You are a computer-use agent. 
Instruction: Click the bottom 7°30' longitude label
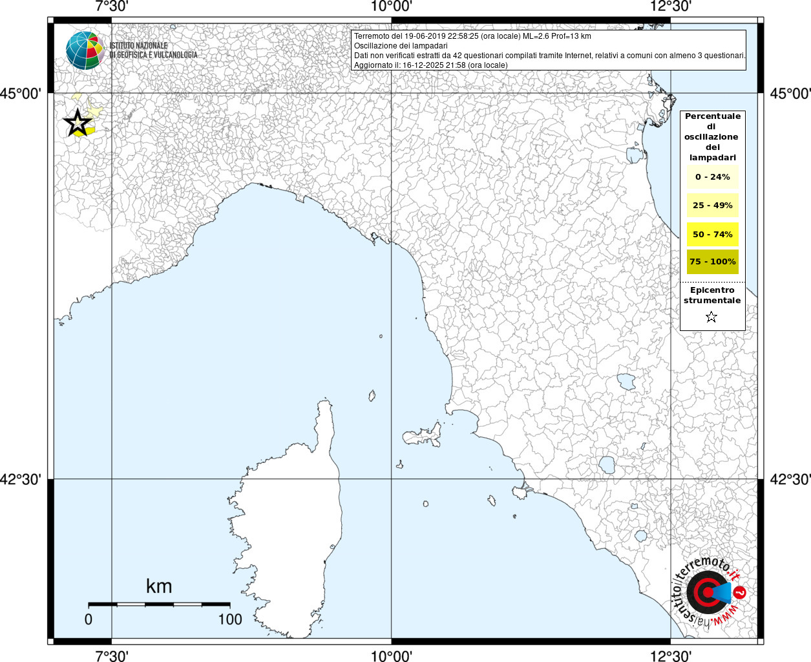point(112,655)
